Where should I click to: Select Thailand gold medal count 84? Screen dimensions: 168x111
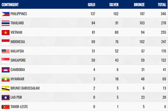[93, 23]
